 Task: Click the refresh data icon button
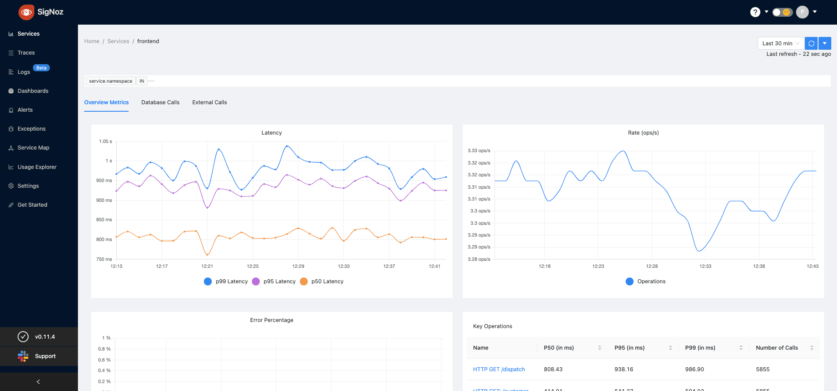pyautogui.click(x=811, y=44)
